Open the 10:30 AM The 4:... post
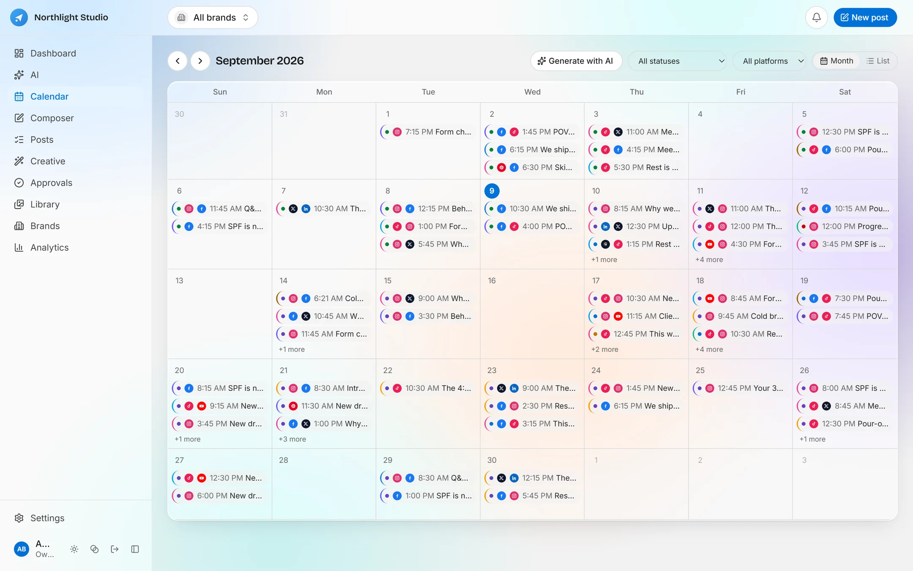 (x=428, y=388)
